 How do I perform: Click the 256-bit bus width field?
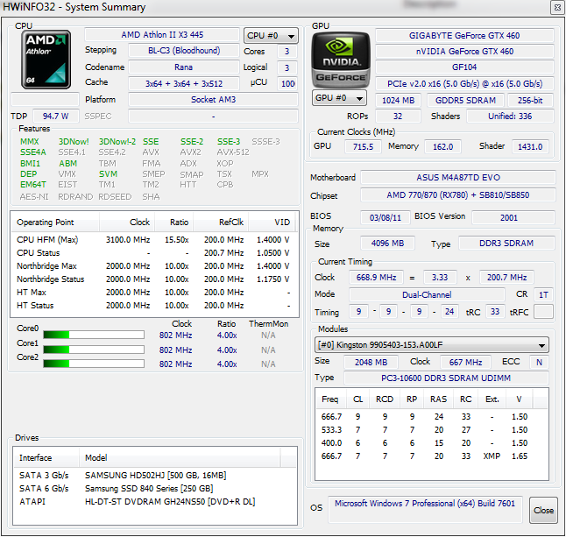click(x=530, y=101)
